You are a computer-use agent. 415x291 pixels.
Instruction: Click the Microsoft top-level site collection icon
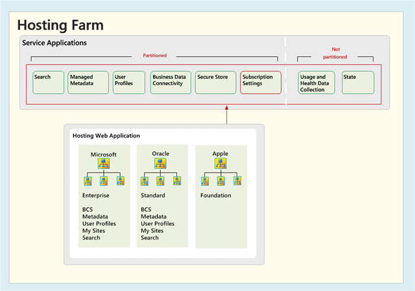(x=104, y=164)
